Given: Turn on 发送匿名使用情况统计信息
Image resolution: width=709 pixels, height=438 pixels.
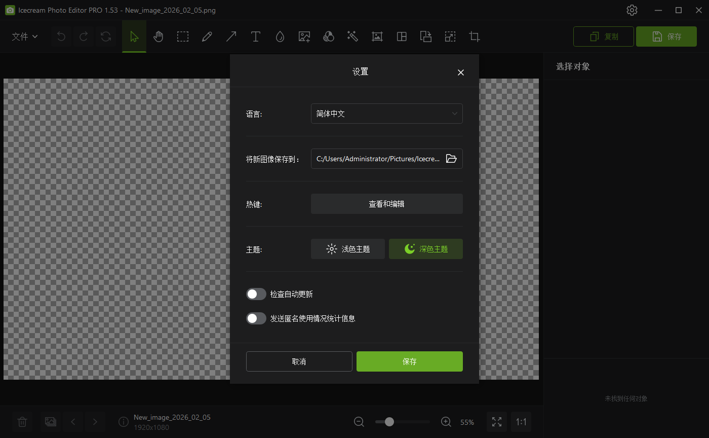Looking at the screenshot, I should pos(256,318).
